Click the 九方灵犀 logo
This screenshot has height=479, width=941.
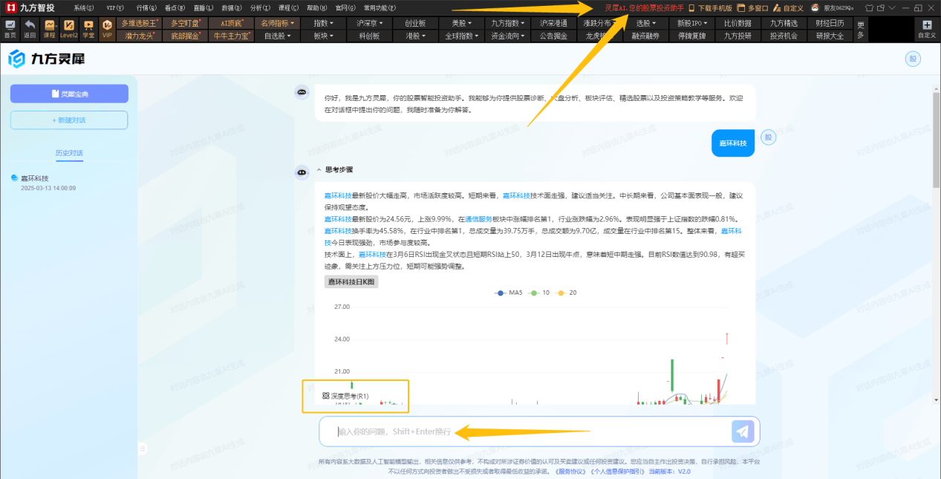click(45, 59)
